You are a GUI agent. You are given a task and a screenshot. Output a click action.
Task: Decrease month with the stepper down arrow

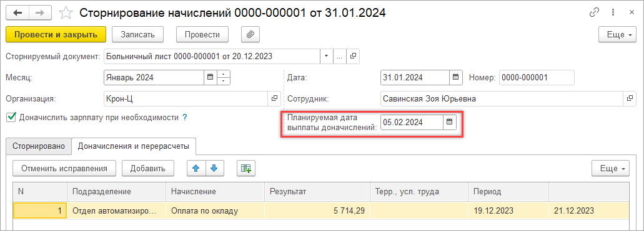223,80
